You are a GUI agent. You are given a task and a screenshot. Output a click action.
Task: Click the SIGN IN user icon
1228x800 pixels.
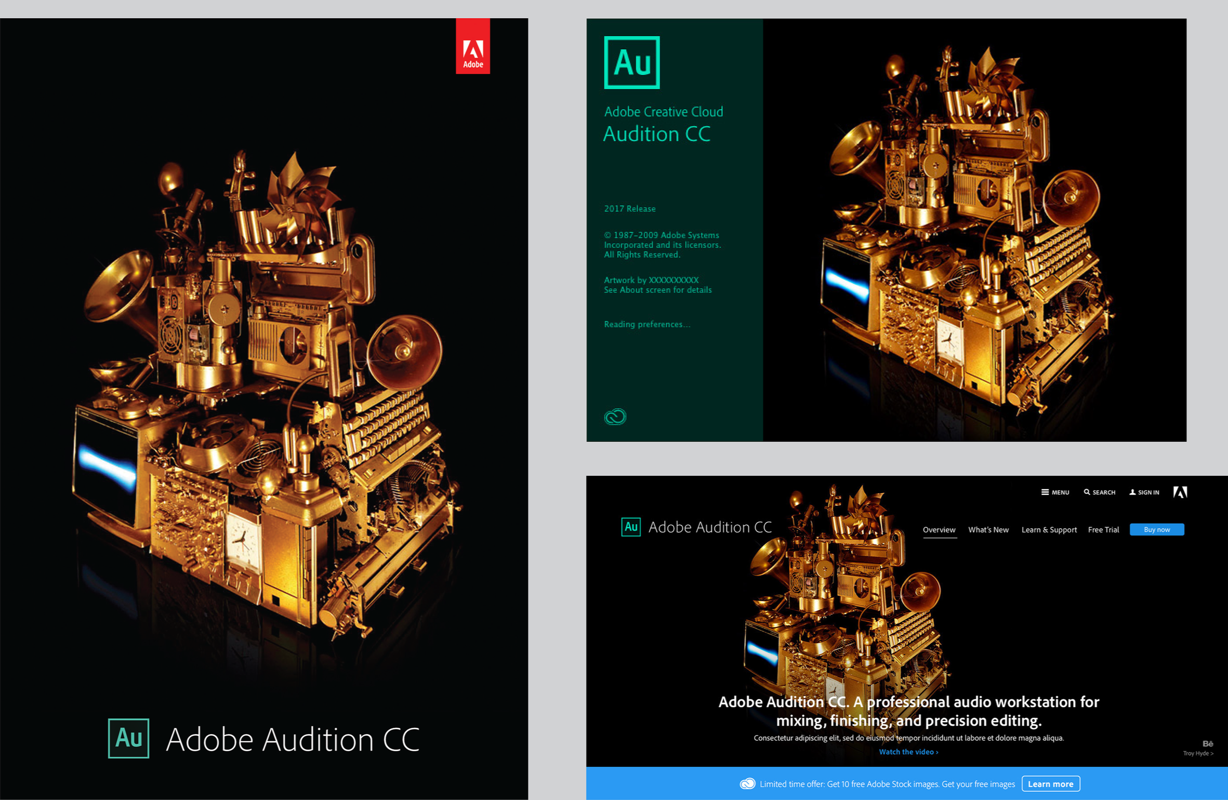(x=1132, y=492)
